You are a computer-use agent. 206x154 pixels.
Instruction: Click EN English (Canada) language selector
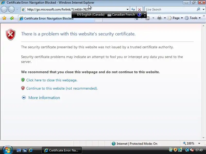(91, 15)
